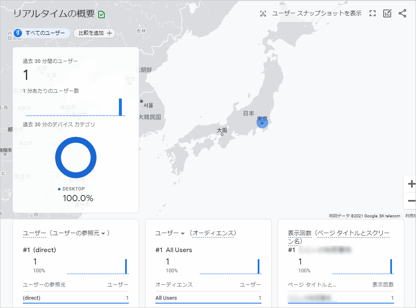This screenshot has height=308, width=416.
Task: Click 地図データ ©2021 Google attribution
Action: point(365,216)
